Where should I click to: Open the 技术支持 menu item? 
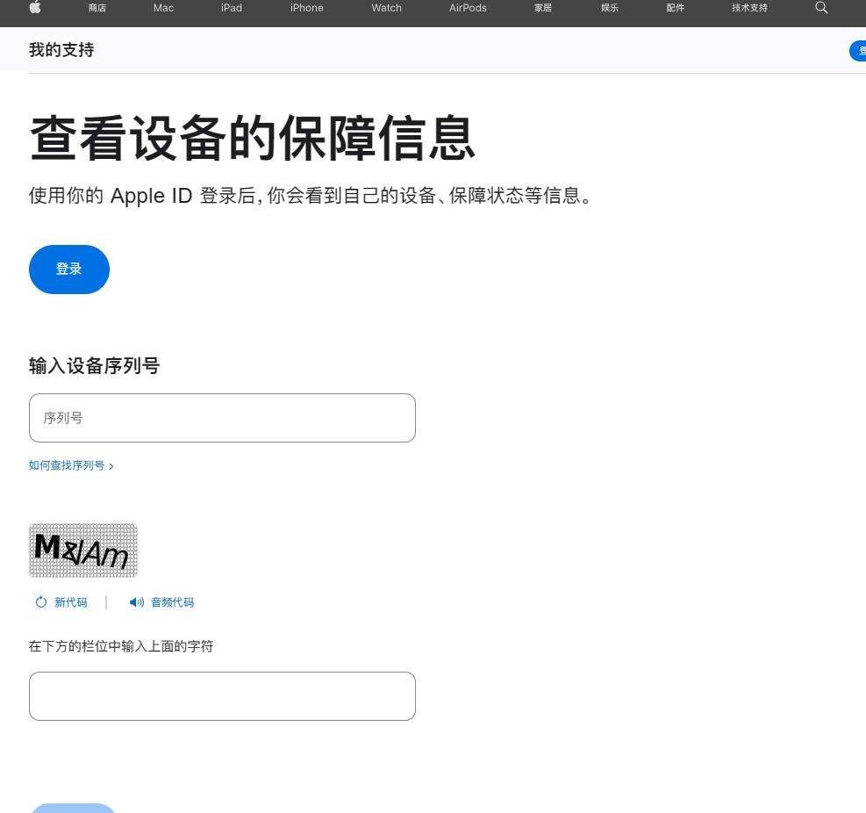(749, 8)
